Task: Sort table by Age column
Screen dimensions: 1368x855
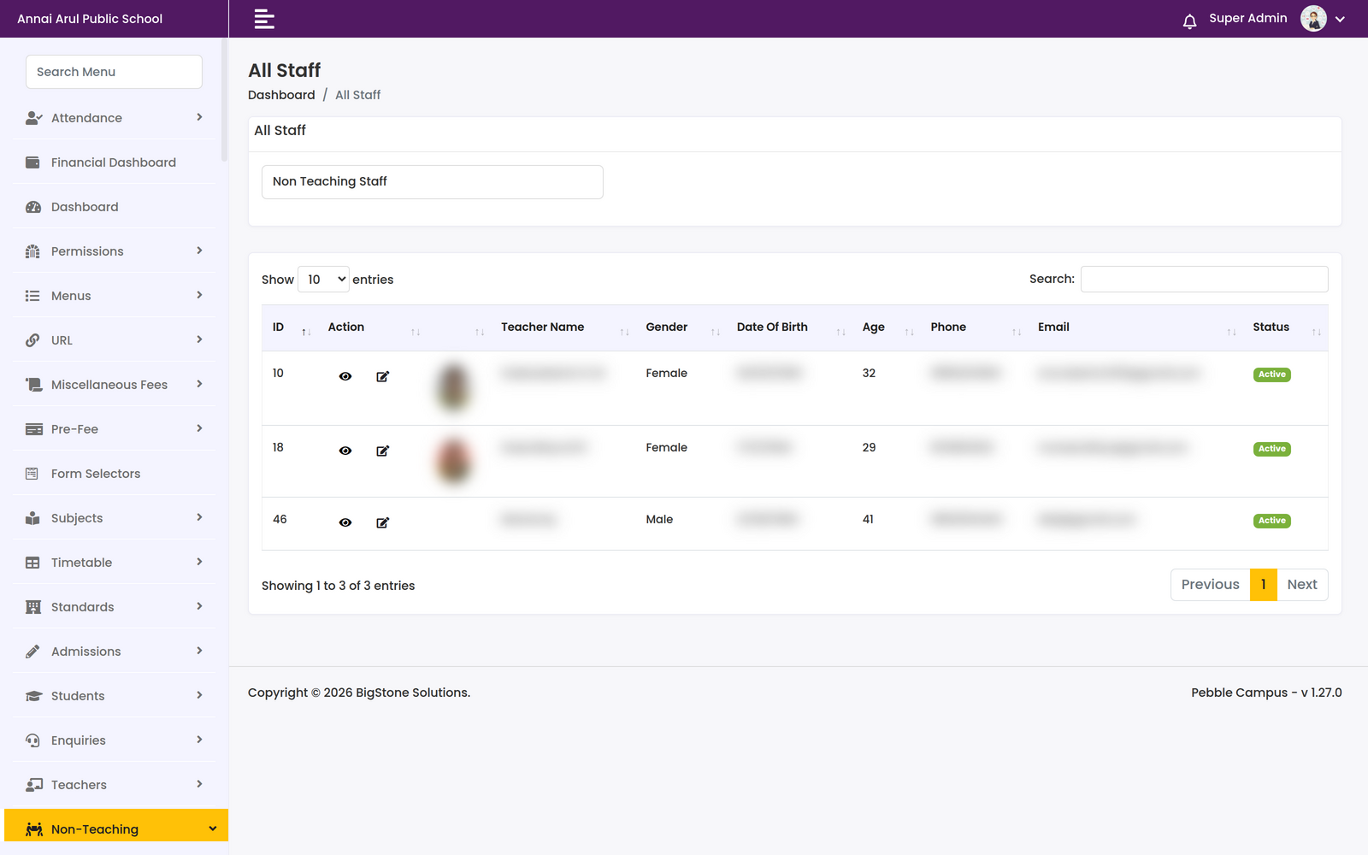Action: (887, 327)
